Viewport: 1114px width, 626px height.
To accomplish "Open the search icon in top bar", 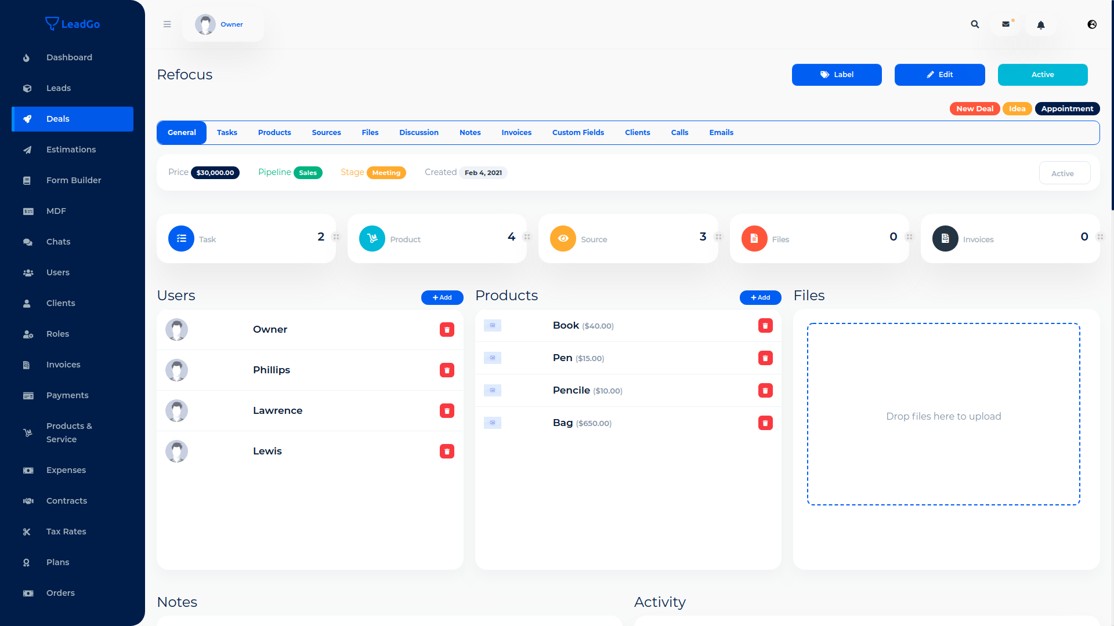I will [975, 24].
